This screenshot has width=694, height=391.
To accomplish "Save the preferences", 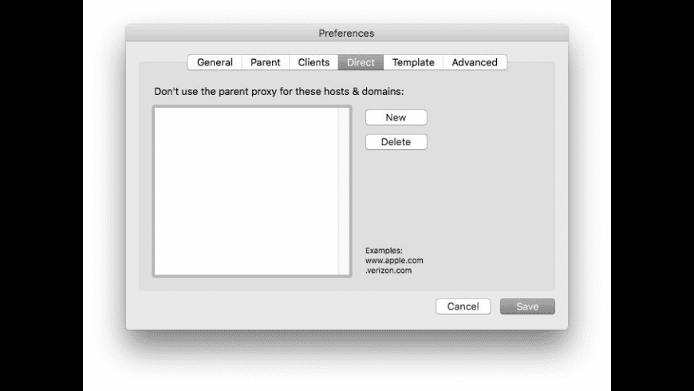I will (x=527, y=306).
